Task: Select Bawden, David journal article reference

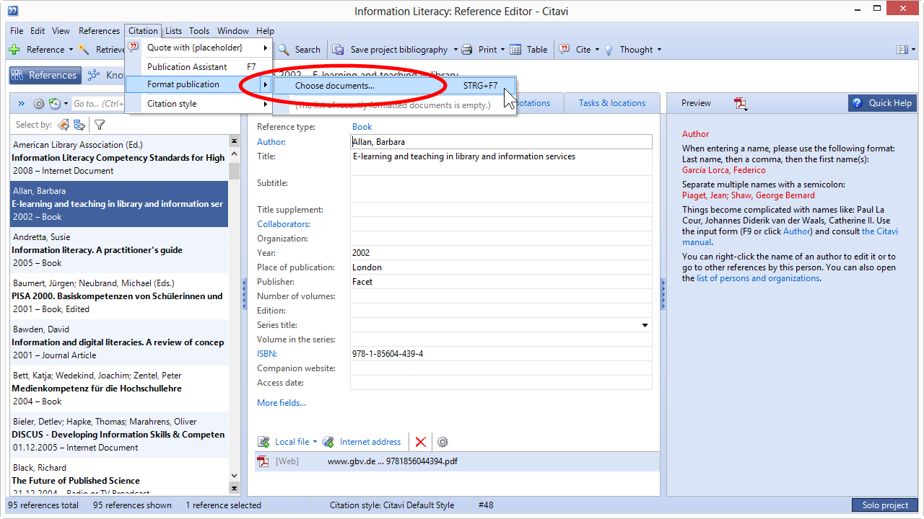Action: (x=119, y=342)
